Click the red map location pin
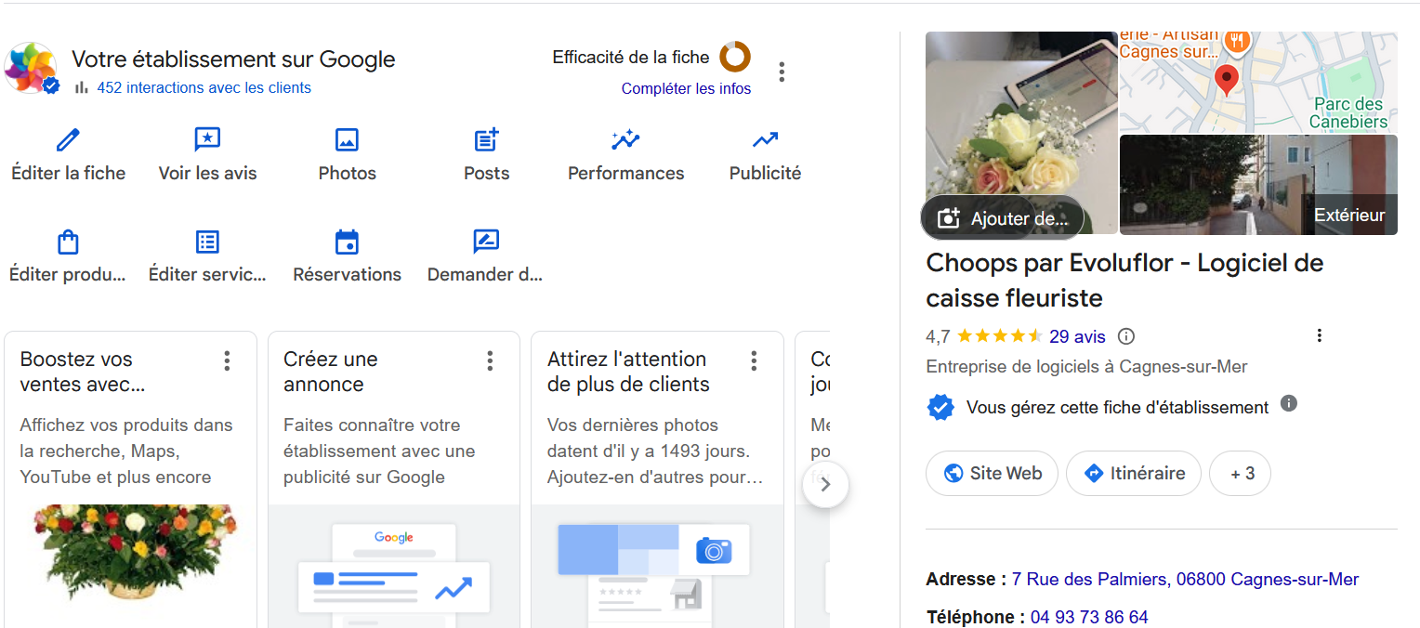The width and height of the screenshot is (1420, 628). click(x=1227, y=81)
